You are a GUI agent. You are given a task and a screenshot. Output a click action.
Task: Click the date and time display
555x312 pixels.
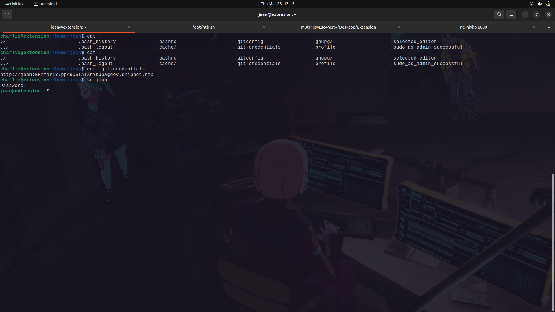tap(277, 4)
